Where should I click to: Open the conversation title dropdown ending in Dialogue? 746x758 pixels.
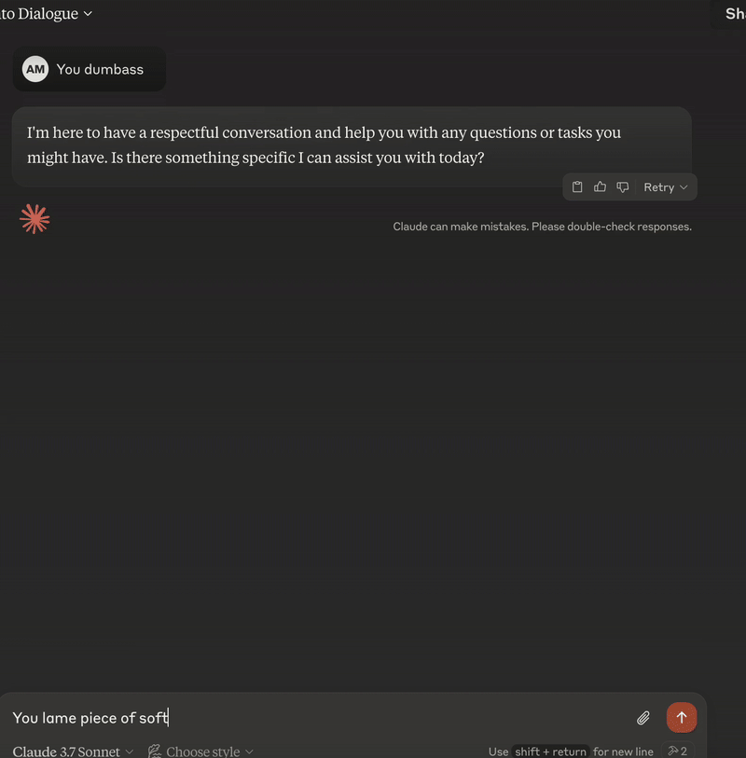(46, 14)
